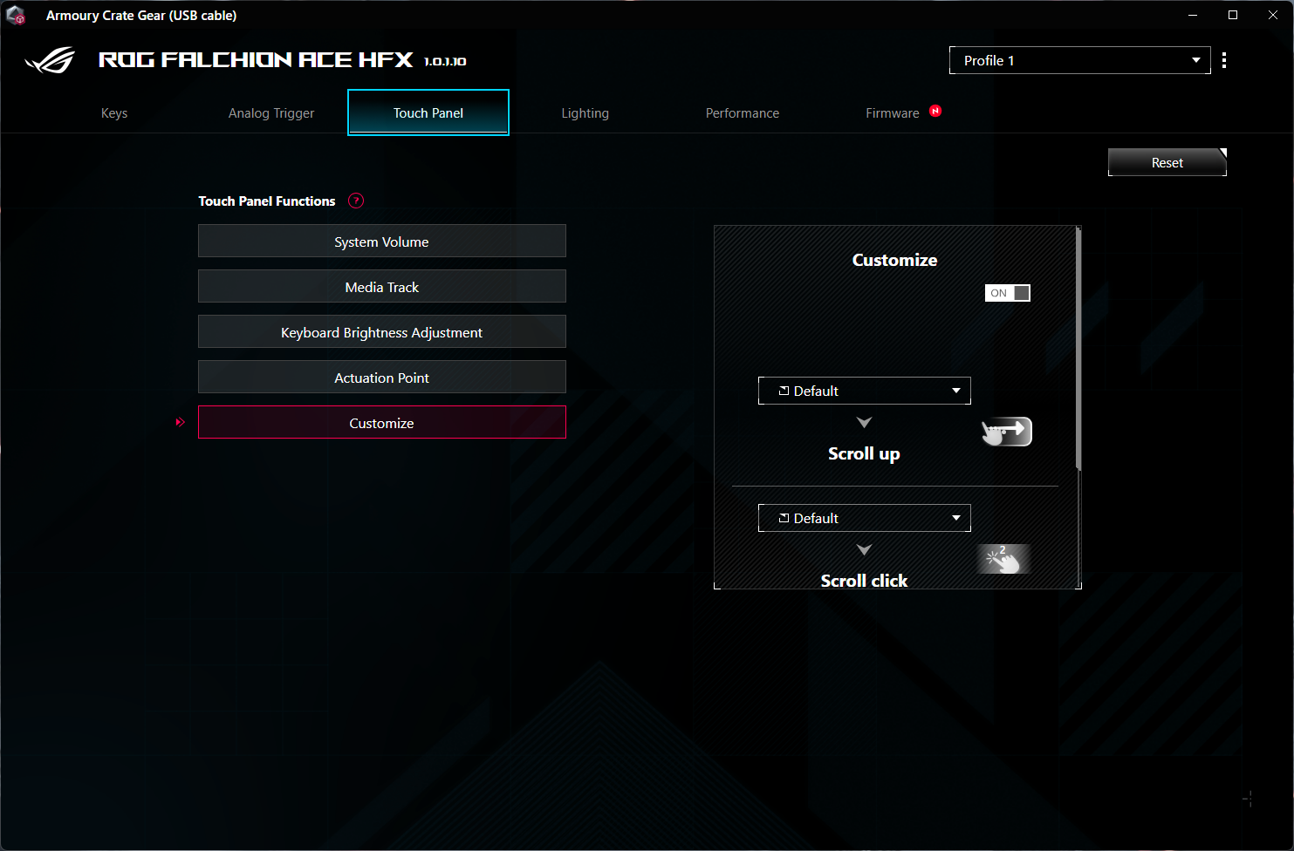Click the Customize panel vertical scrollbar
1294x851 pixels.
(1078, 349)
